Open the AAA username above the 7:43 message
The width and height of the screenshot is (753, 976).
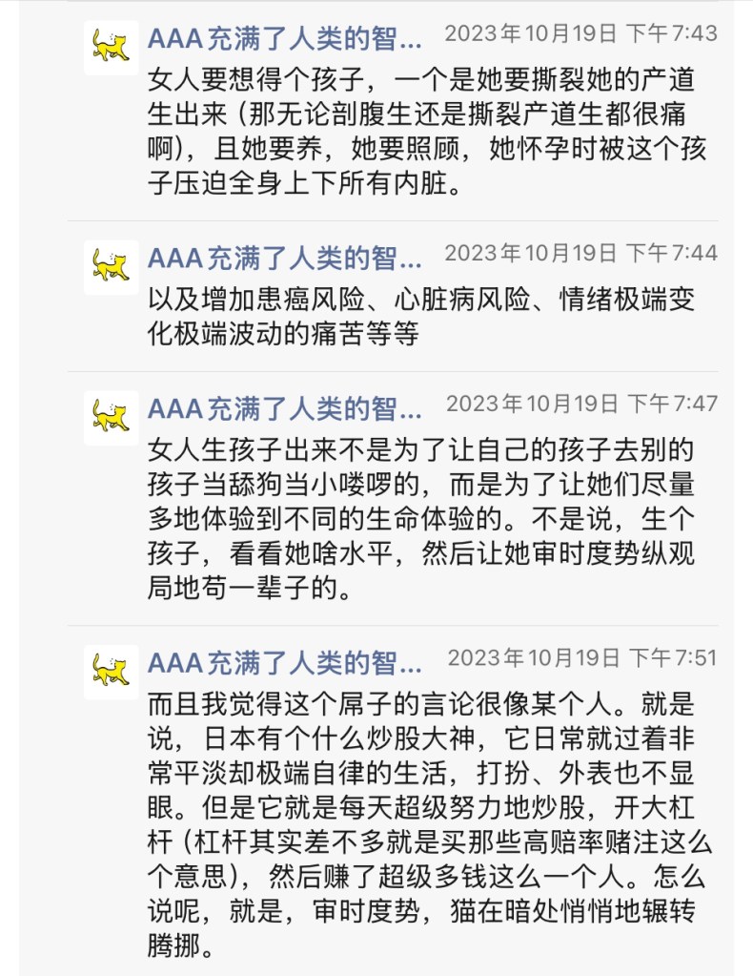click(284, 39)
